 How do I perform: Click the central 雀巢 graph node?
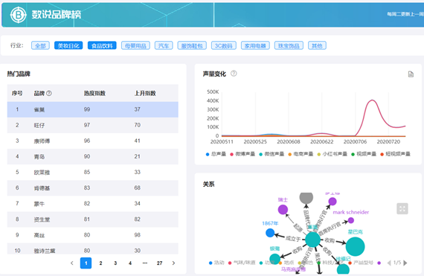[313, 240]
